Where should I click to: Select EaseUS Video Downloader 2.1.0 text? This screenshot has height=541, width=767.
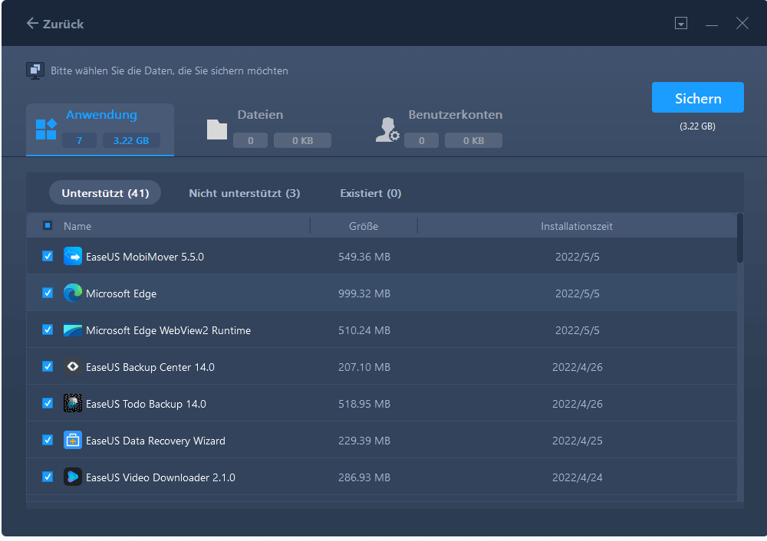160,477
